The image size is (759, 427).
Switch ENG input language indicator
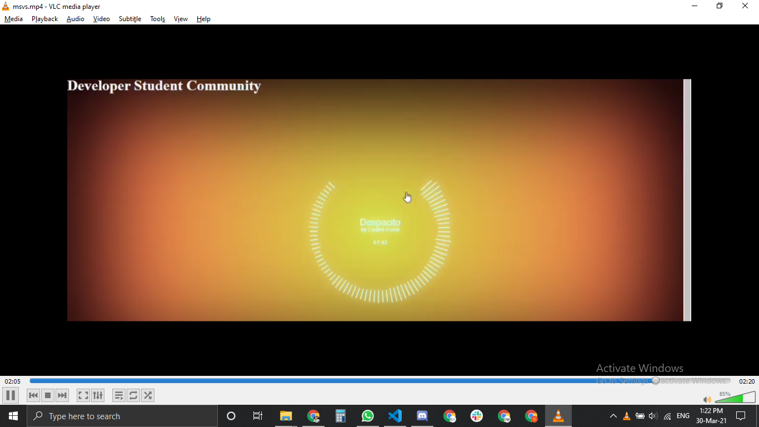[683, 416]
